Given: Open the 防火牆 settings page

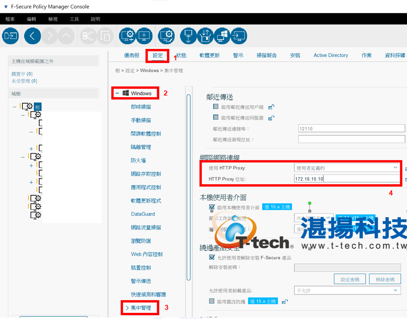Looking at the screenshot, I should [x=138, y=160].
